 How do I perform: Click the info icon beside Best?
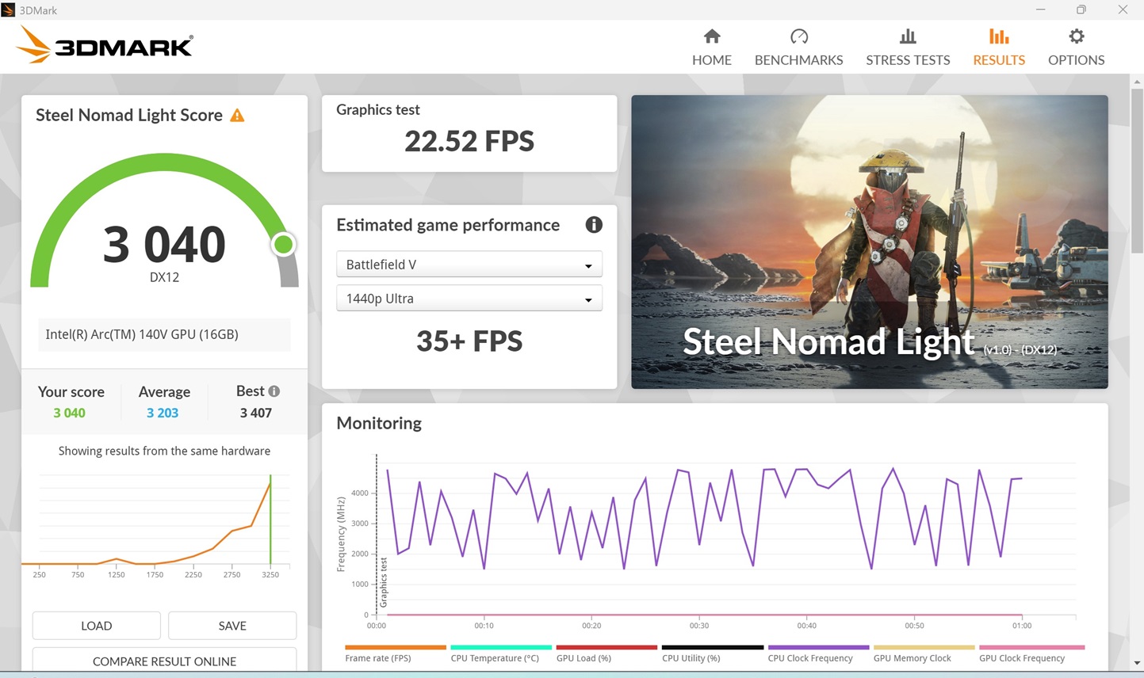[x=274, y=391]
